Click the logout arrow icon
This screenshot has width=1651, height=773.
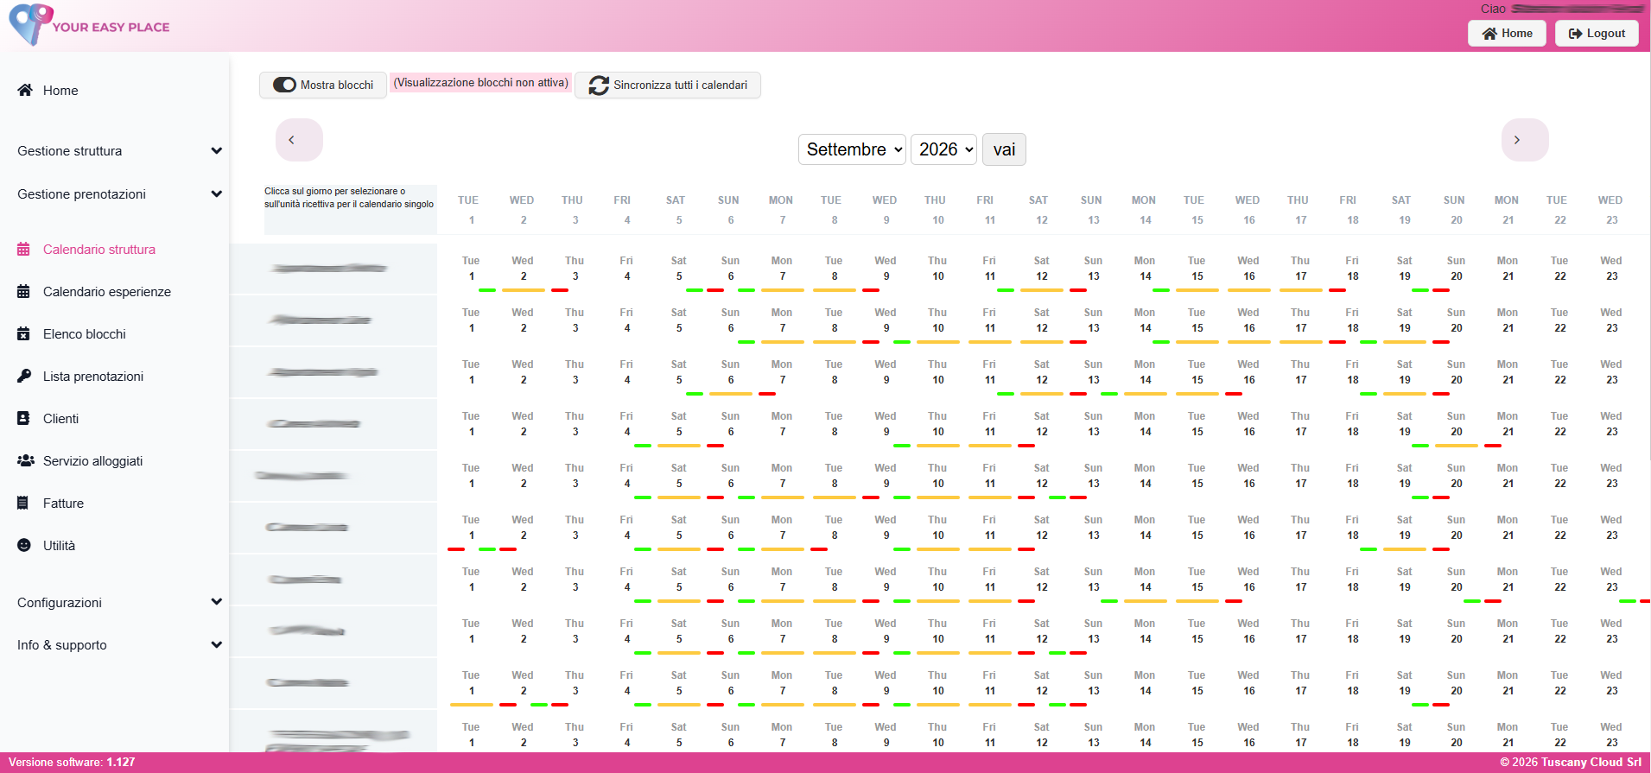1576,34
